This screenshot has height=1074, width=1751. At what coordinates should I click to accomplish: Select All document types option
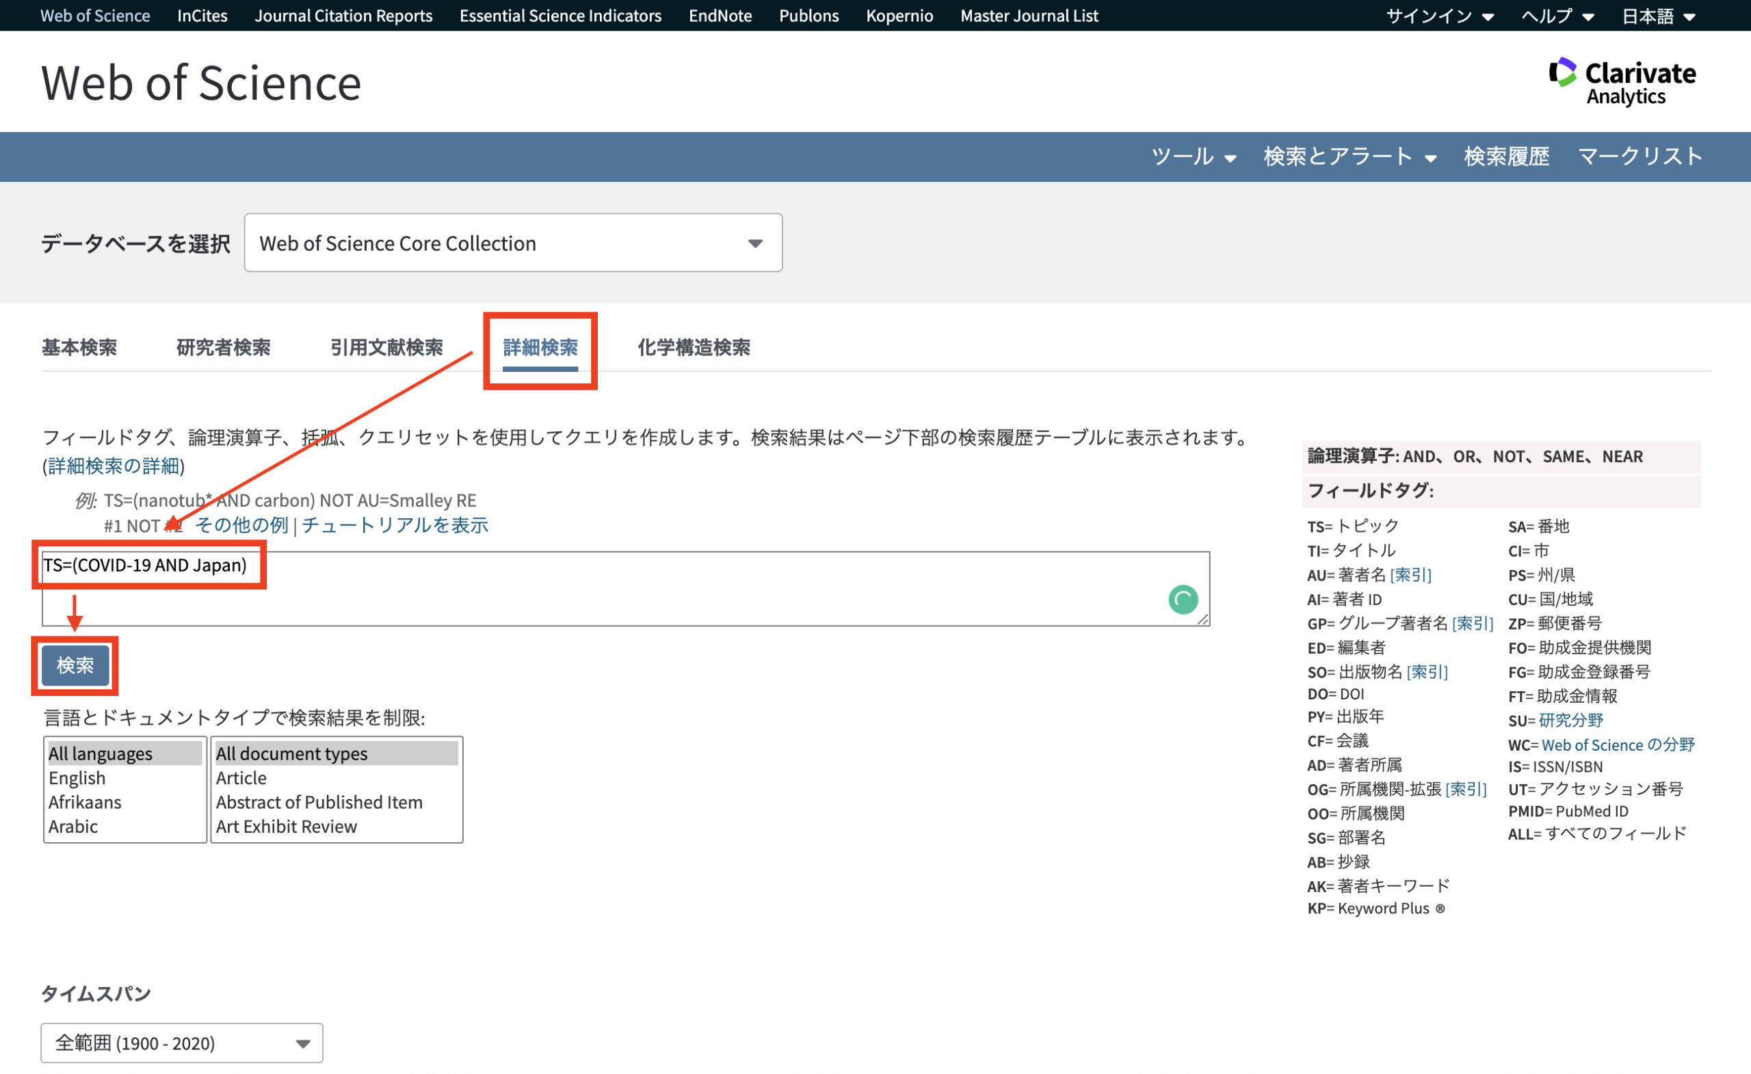[336, 753]
